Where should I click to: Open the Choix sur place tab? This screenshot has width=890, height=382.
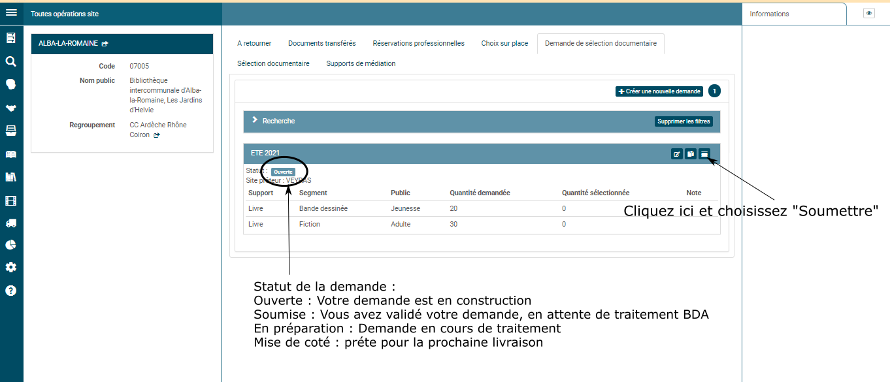pos(504,43)
